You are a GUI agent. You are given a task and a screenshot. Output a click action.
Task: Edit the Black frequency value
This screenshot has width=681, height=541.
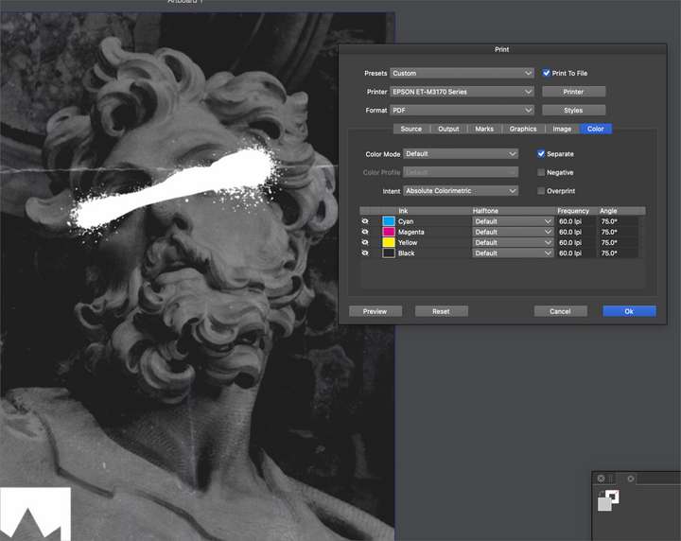pyautogui.click(x=576, y=253)
